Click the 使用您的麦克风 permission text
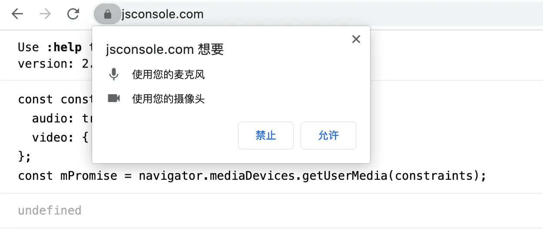This screenshot has height=231, width=543. [169, 75]
